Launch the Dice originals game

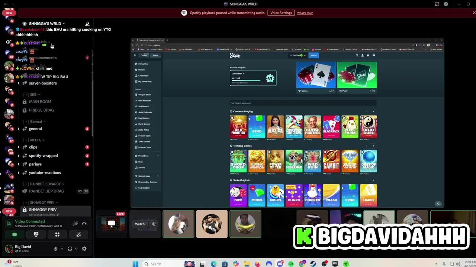click(x=238, y=195)
